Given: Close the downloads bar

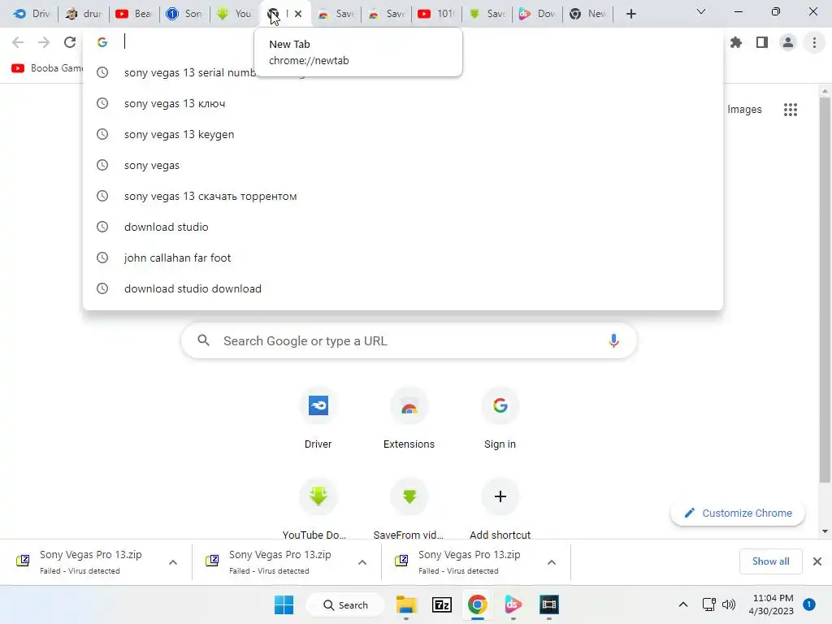Looking at the screenshot, I should click(817, 561).
